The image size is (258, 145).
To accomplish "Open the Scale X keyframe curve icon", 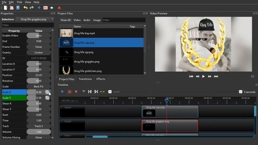I will pos(47,92).
